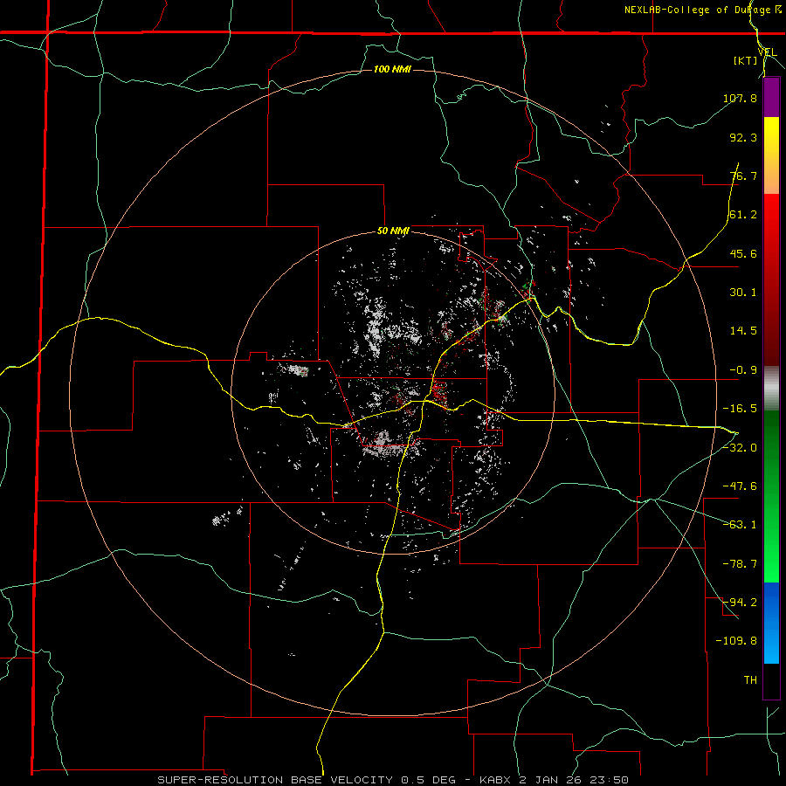Click the -94.2 legend value

point(740,603)
